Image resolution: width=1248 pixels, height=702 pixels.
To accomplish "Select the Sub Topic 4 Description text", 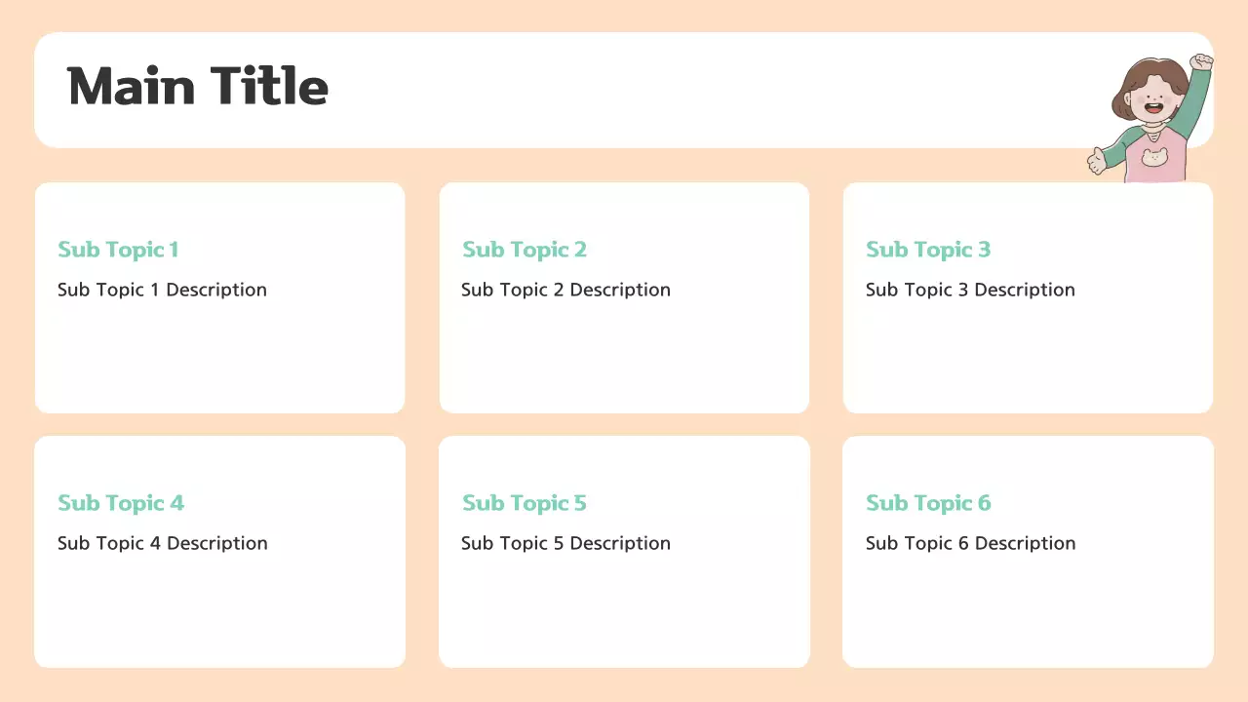I will [162, 543].
